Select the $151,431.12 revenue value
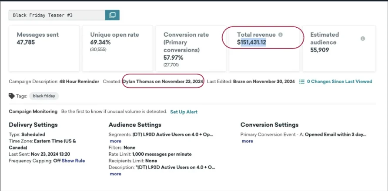The image size is (388, 191). point(251,42)
